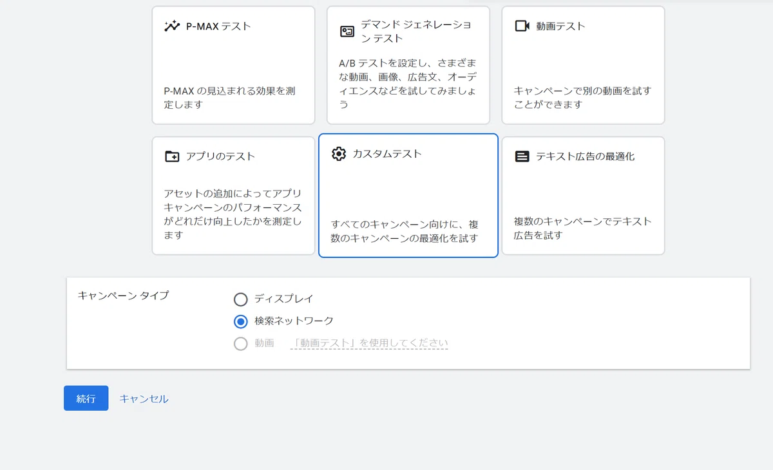Choose the 動画テスト card title
This screenshot has width=773, height=470.
coord(560,26)
